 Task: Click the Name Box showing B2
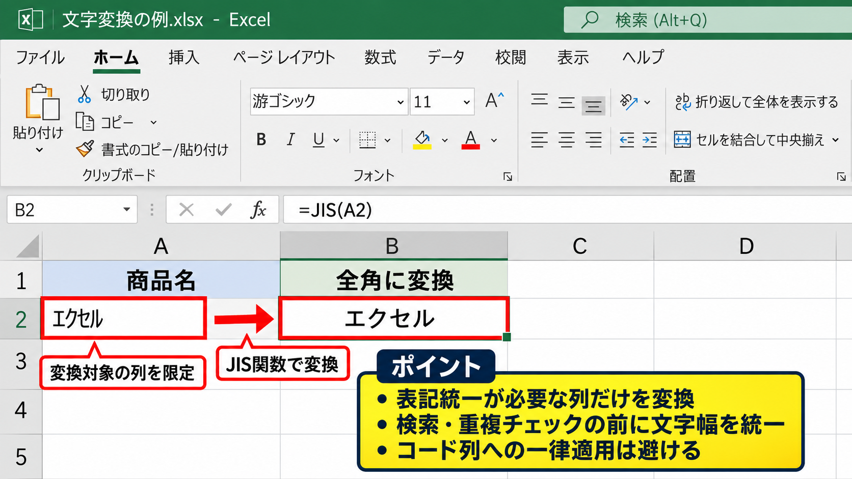(72, 209)
